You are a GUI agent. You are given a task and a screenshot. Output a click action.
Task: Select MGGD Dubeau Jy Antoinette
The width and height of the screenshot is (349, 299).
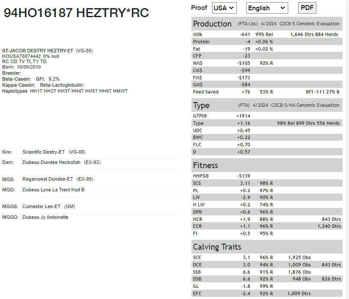click(x=45, y=217)
